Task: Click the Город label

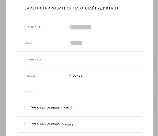Action: pyautogui.click(x=30, y=76)
